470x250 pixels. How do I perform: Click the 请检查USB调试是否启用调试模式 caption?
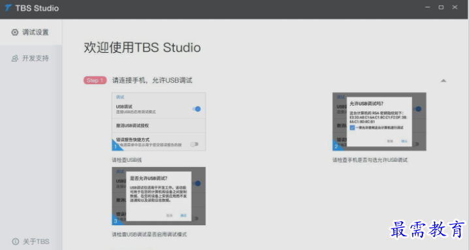click(x=149, y=234)
